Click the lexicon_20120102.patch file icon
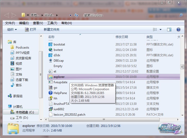The width and height of the screenshot is (187, 138). (51, 115)
